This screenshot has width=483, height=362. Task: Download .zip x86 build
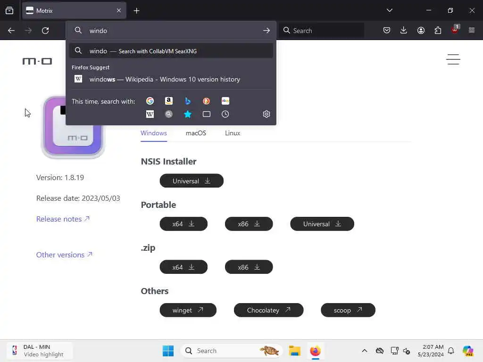pyautogui.click(x=249, y=267)
